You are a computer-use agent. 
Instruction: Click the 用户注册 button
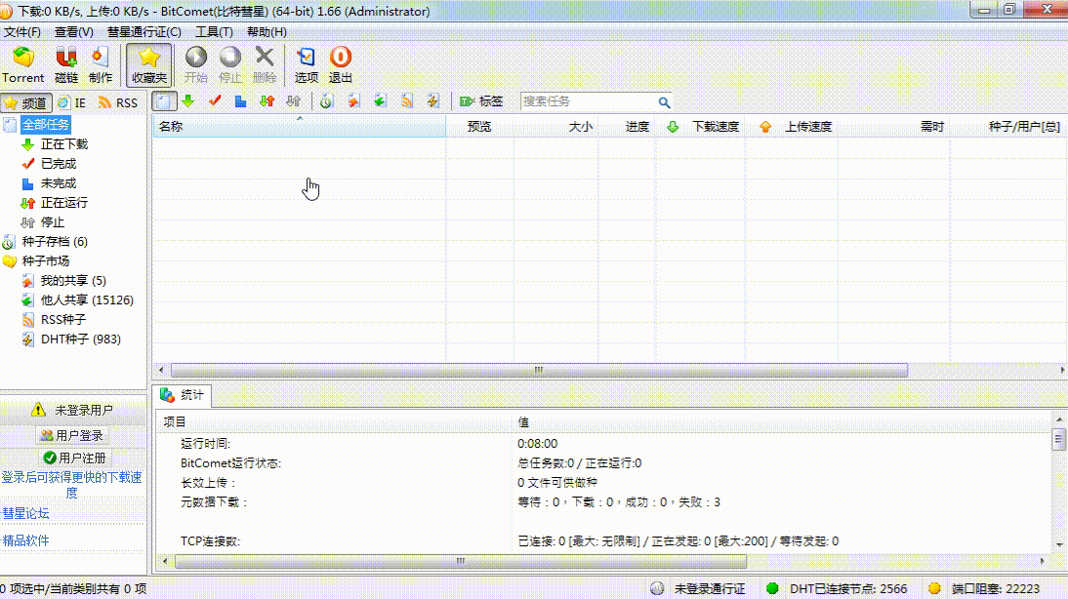pos(74,459)
